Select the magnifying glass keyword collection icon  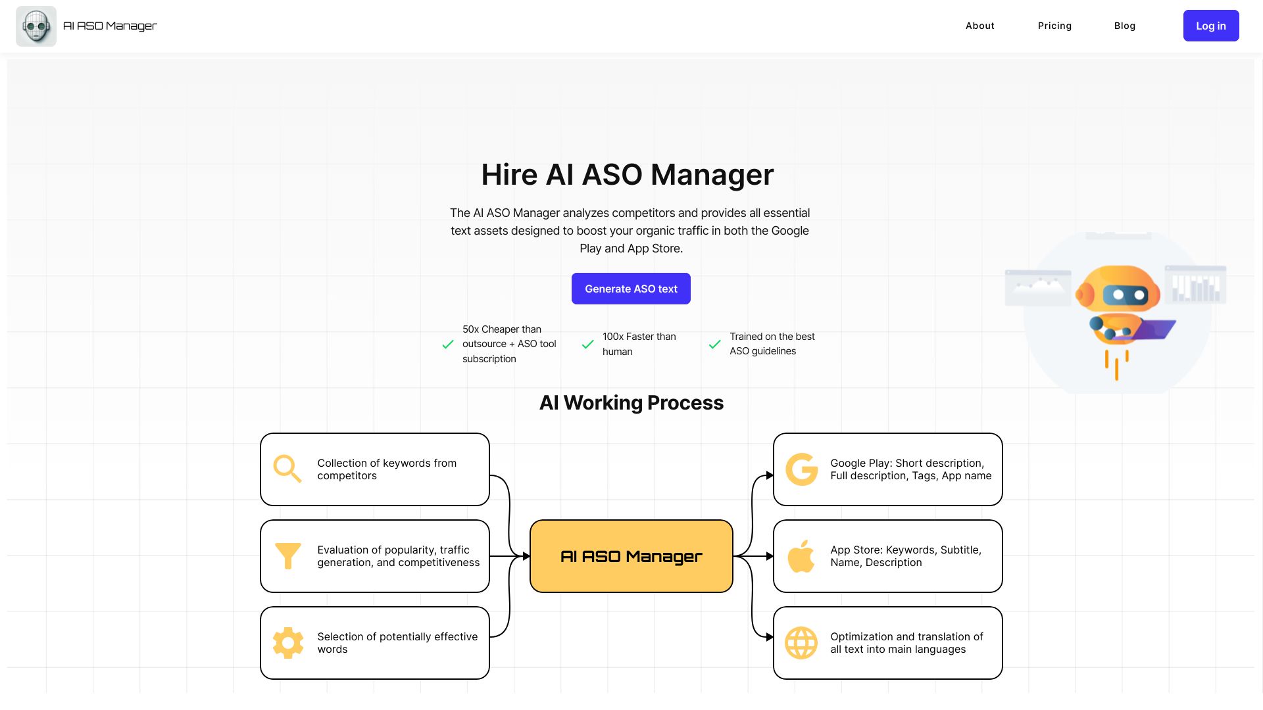(287, 469)
